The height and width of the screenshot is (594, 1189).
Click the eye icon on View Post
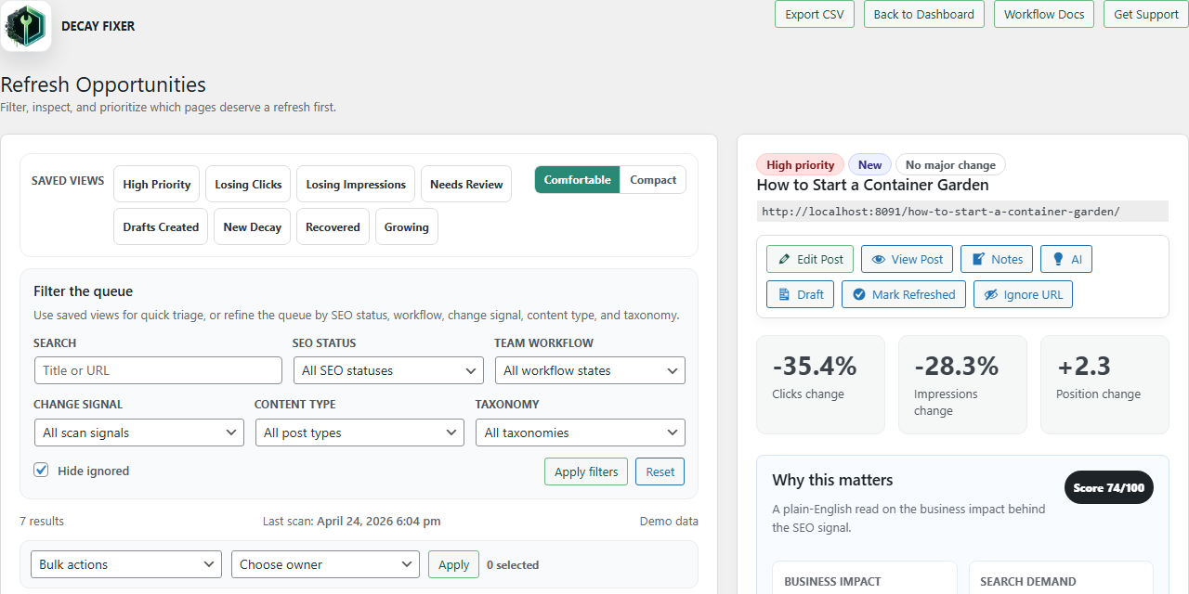[x=878, y=260]
